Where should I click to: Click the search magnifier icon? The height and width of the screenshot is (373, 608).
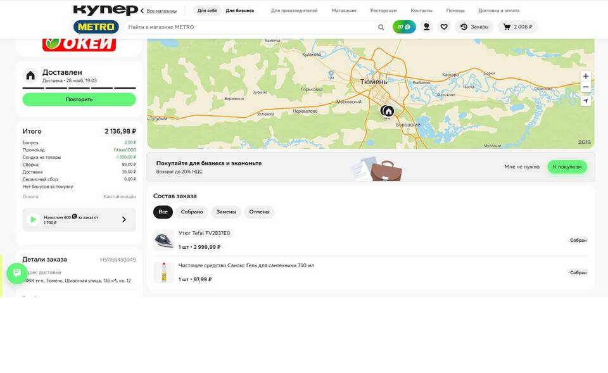click(381, 27)
